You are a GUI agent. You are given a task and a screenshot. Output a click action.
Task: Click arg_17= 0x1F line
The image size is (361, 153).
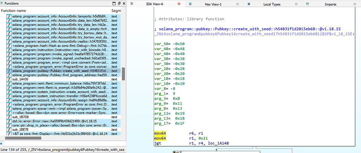(169, 123)
